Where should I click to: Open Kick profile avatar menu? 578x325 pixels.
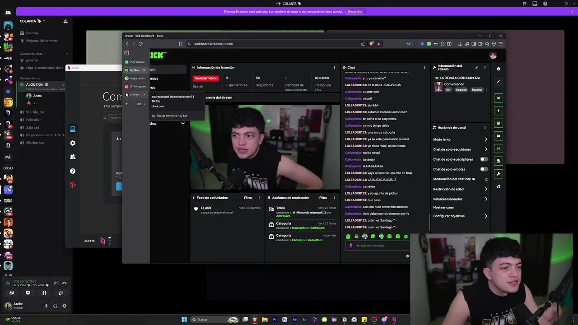[x=493, y=55]
